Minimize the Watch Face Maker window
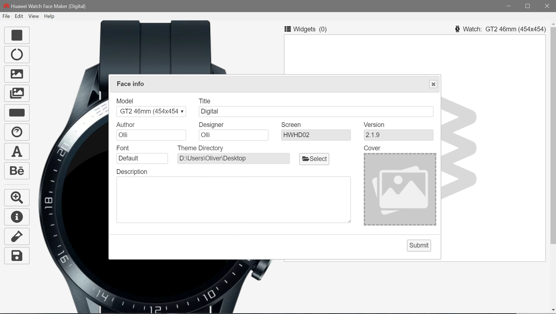The width and height of the screenshot is (556, 314). tap(509, 6)
